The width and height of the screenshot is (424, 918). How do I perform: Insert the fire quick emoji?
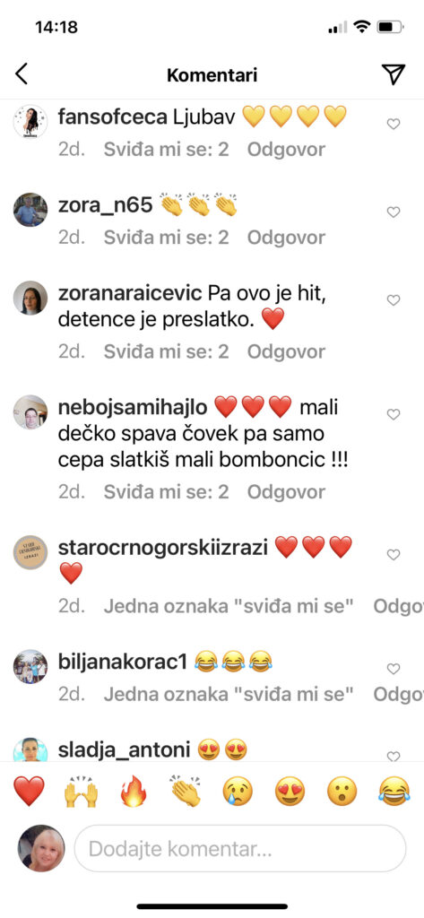(133, 792)
